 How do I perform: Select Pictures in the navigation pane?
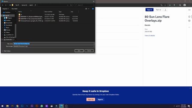8,30
